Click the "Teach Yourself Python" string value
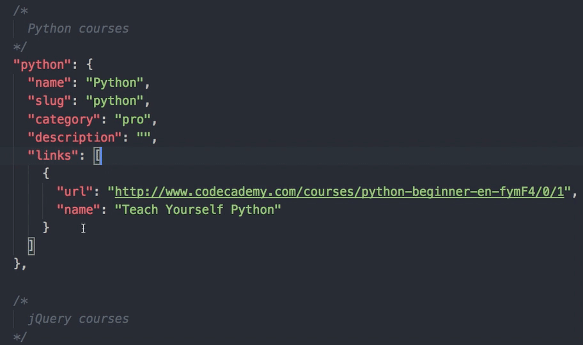Image resolution: width=583 pixels, height=345 pixels. pos(198,210)
